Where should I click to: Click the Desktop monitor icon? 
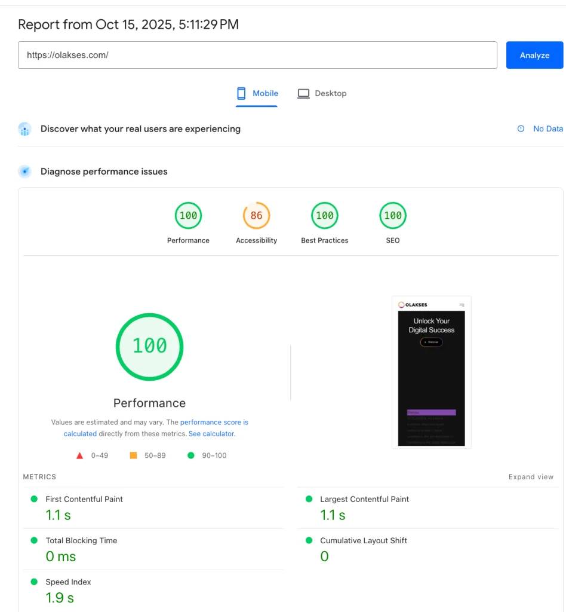coord(304,93)
